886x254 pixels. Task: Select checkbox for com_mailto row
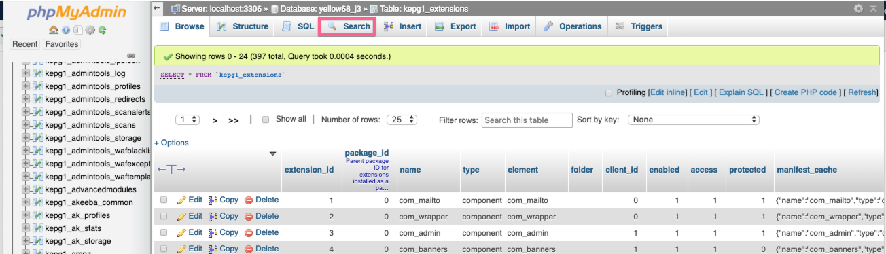coord(164,200)
